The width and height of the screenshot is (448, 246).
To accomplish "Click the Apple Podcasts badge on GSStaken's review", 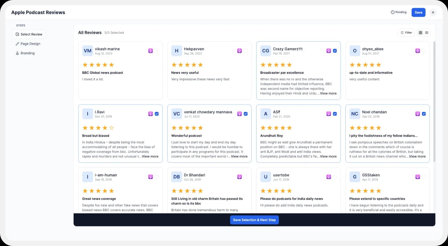I will tap(418, 177).
